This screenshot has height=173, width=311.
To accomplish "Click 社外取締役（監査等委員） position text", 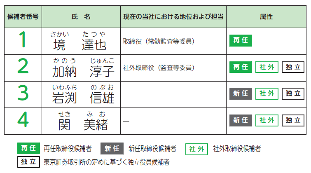I will coord(158,68).
